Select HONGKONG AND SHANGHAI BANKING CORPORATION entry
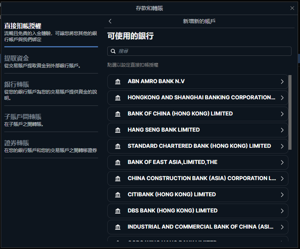This screenshot has width=300, height=249. pyautogui.click(x=198, y=98)
